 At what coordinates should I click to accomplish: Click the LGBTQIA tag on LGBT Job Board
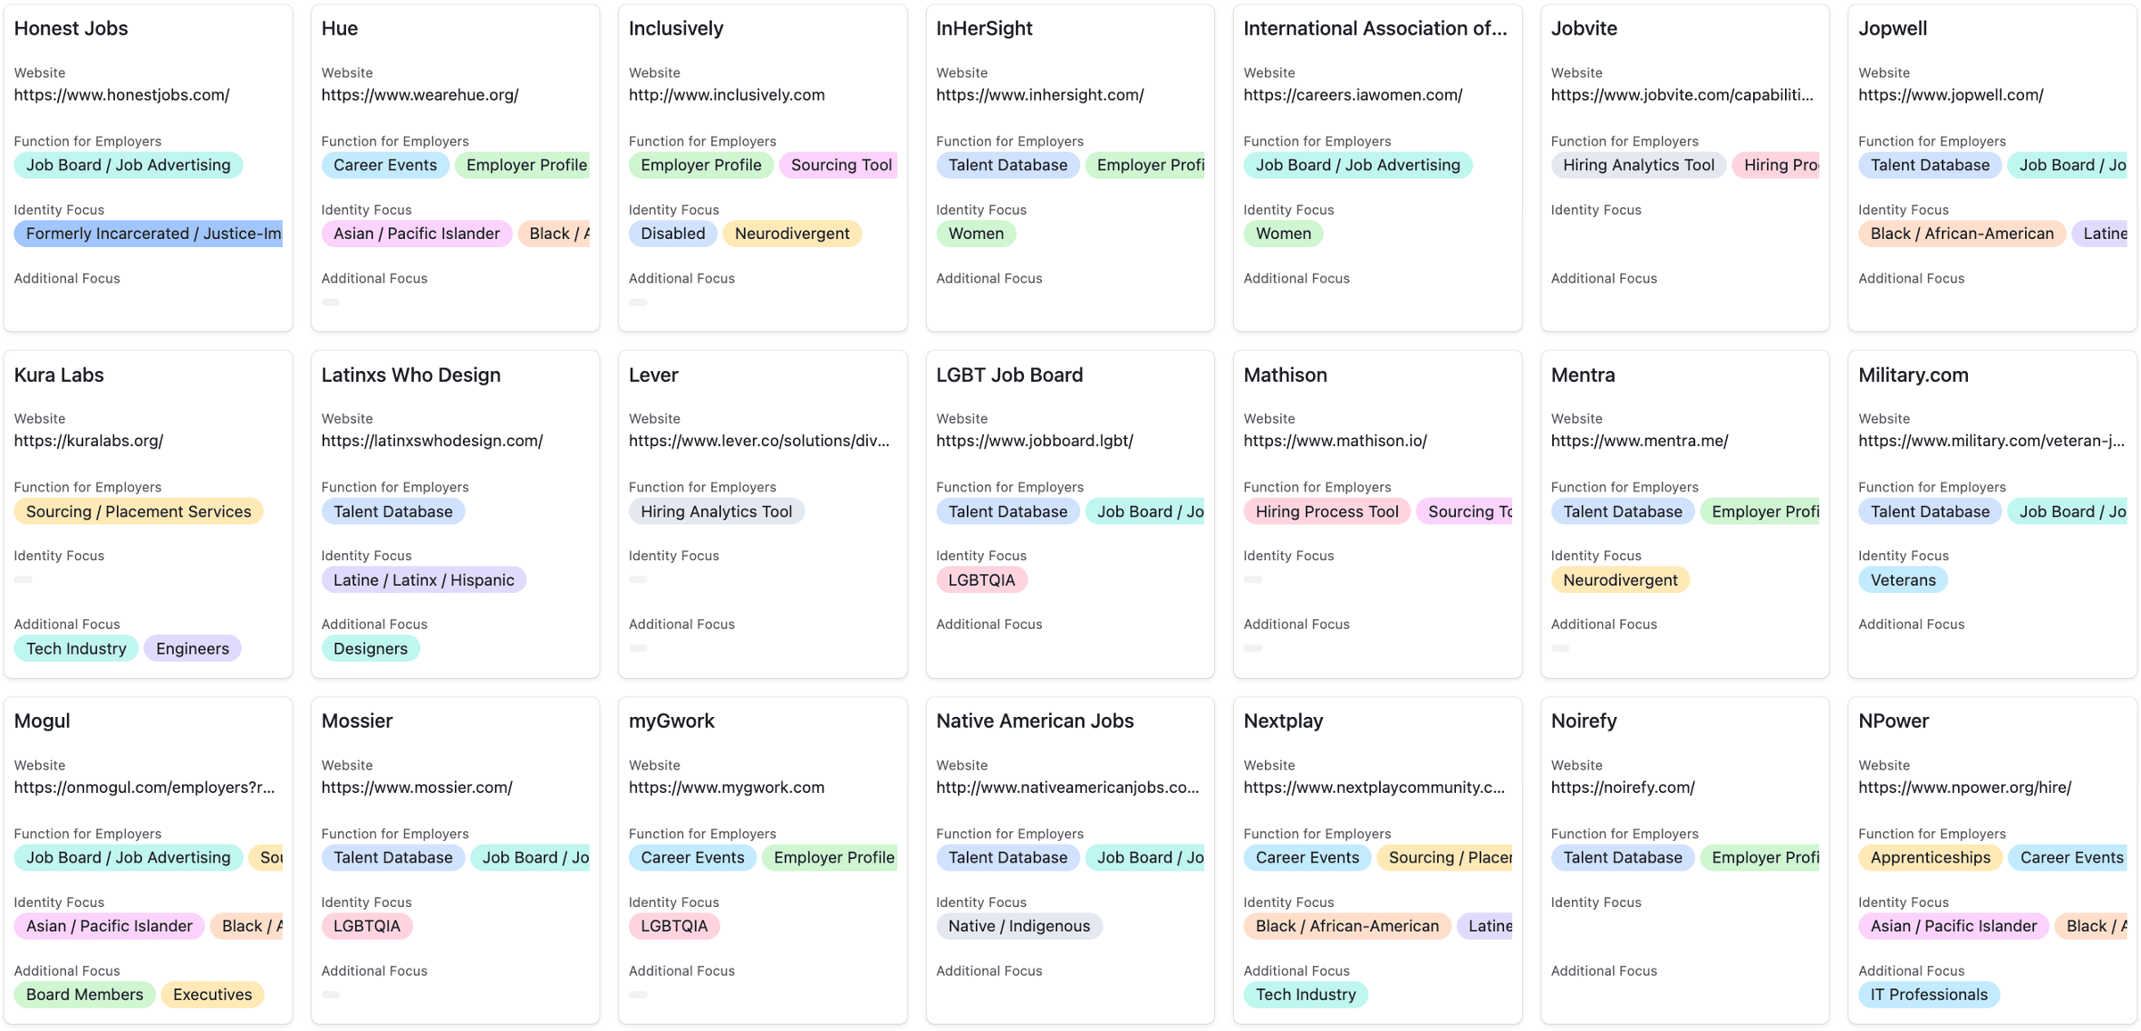click(981, 580)
